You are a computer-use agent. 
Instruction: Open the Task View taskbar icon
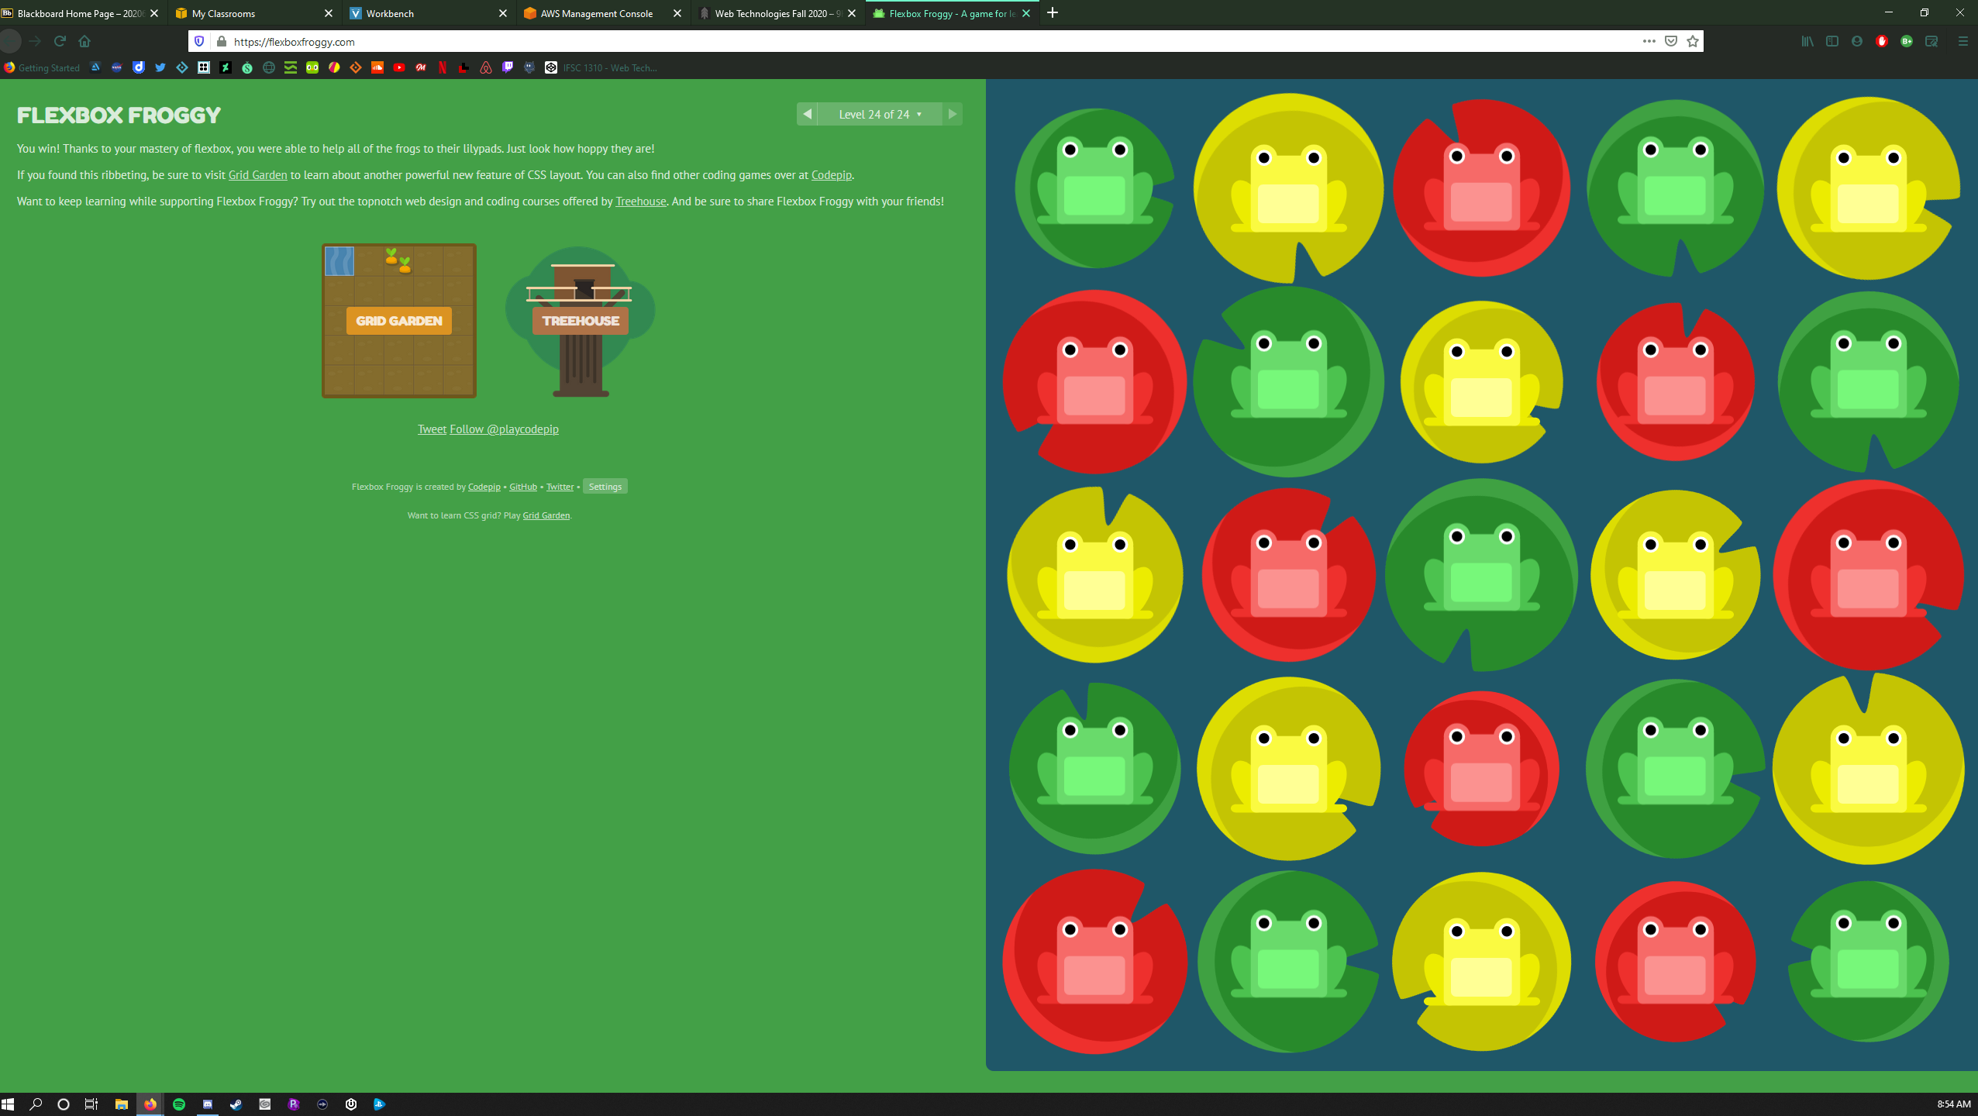tap(91, 1104)
